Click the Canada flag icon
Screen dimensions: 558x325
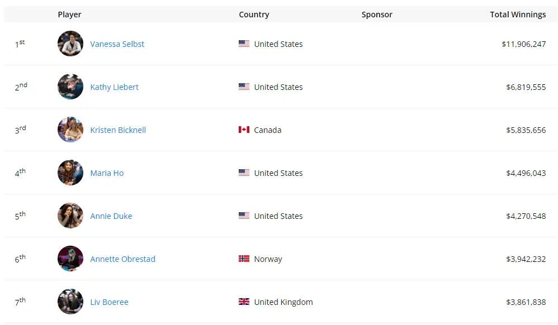point(244,130)
